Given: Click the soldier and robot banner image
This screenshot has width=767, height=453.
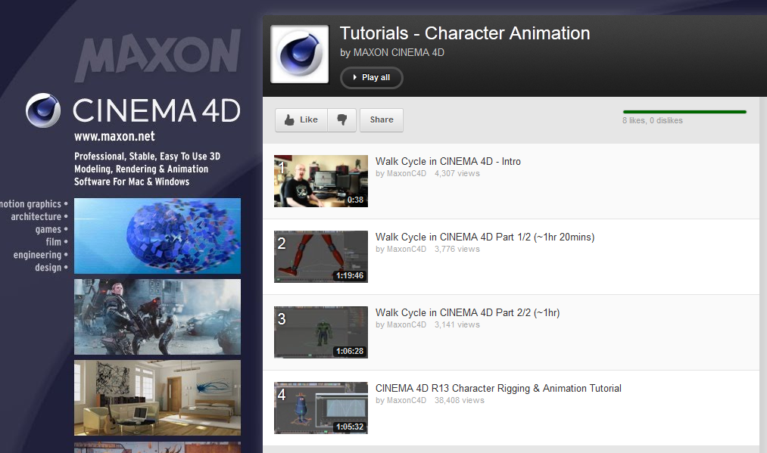Looking at the screenshot, I should tap(157, 317).
